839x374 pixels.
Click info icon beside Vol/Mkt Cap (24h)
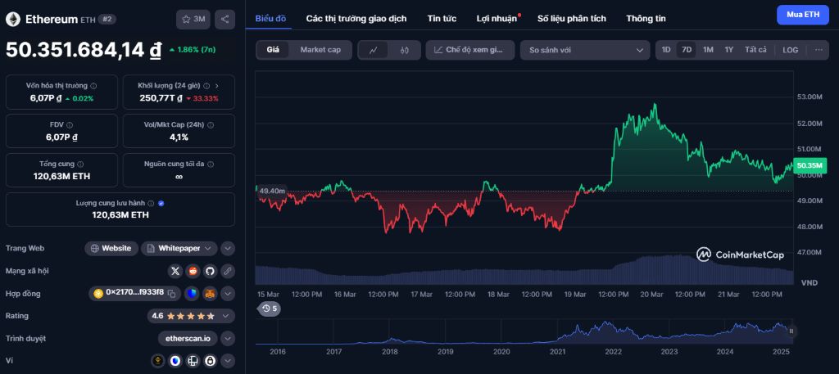pos(211,124)
